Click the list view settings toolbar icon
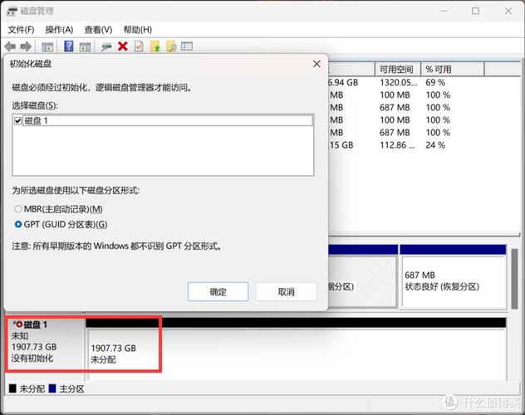 pyautogui.click(x=187, y=46)
